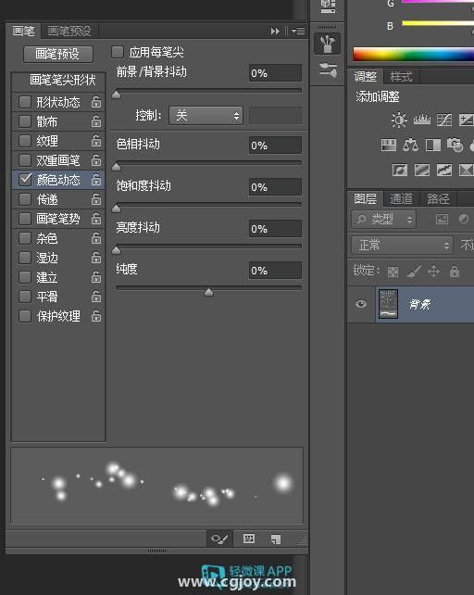Add a Brightness/Contrast adjustment (sun icon)
This screenshot has height=595, width=474.
[x=399, y=120]
